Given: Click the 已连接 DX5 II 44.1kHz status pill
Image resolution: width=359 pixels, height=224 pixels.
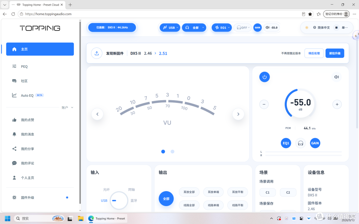Looking at the screenshot, I should pos(112,28).
